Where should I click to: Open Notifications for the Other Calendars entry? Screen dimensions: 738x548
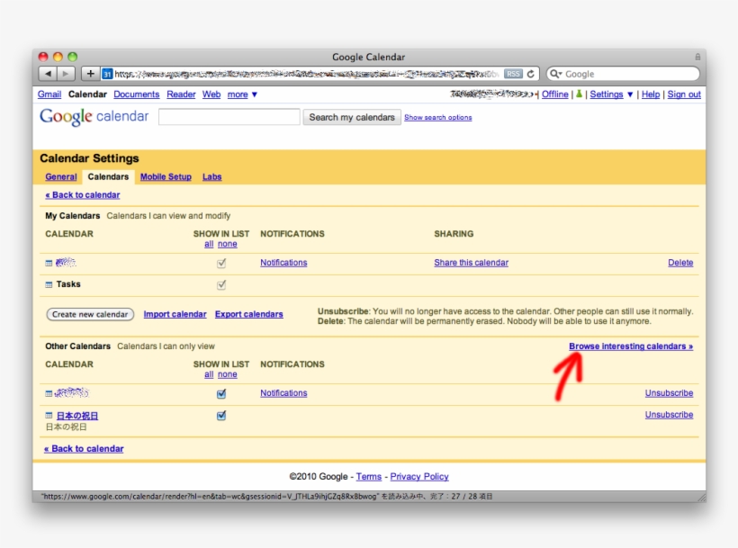[283, 392]
